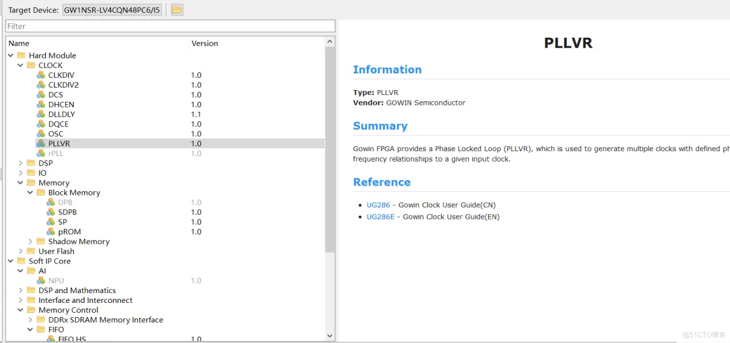Image resolution: width=730 pixels, height=343 pixels.
Task: Select the CLKDIV module icon
Action: pyautogui.click(x=41, y=75)
